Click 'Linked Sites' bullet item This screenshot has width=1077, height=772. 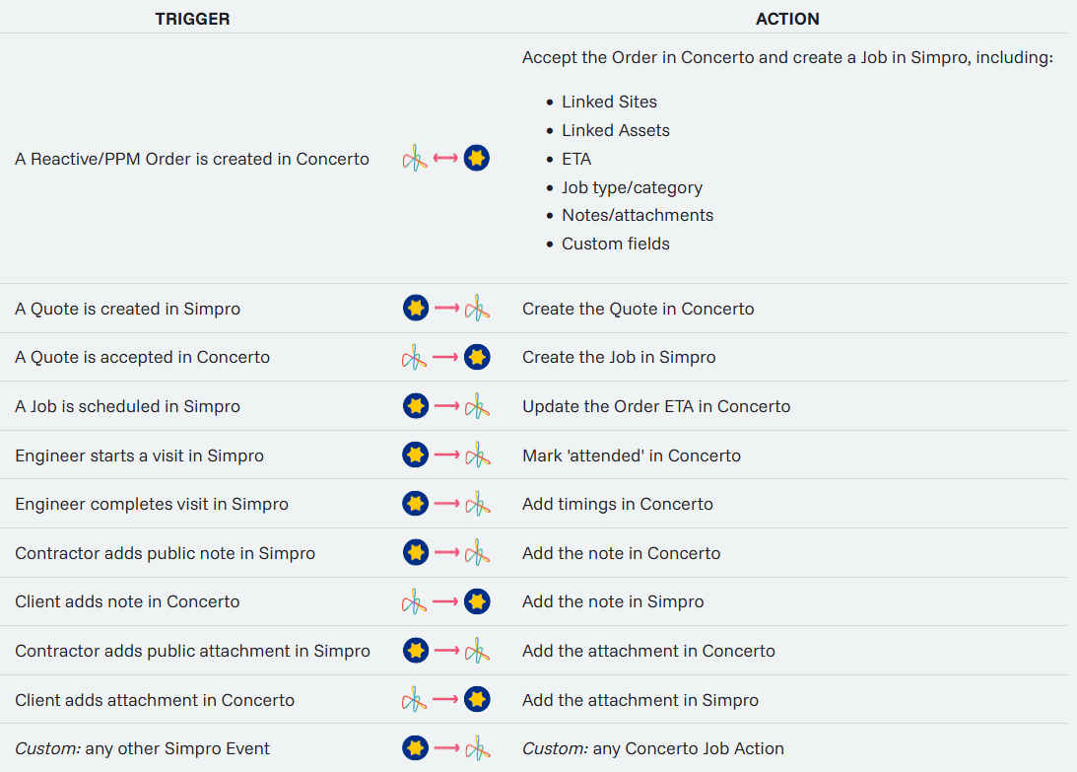pos(609,102)
